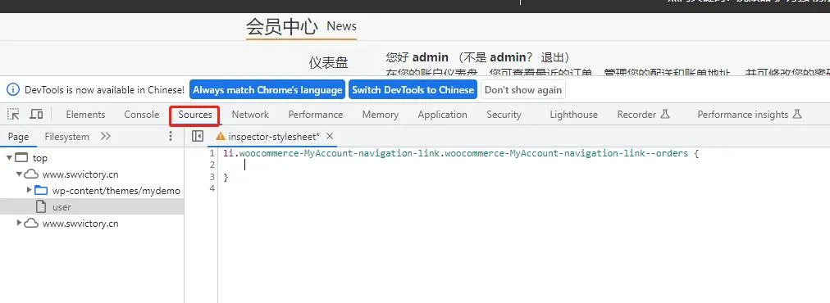Click the 仪表盘 dashboard menu item
The width and height of the screenshot is (830, 303).
[329, 63]
